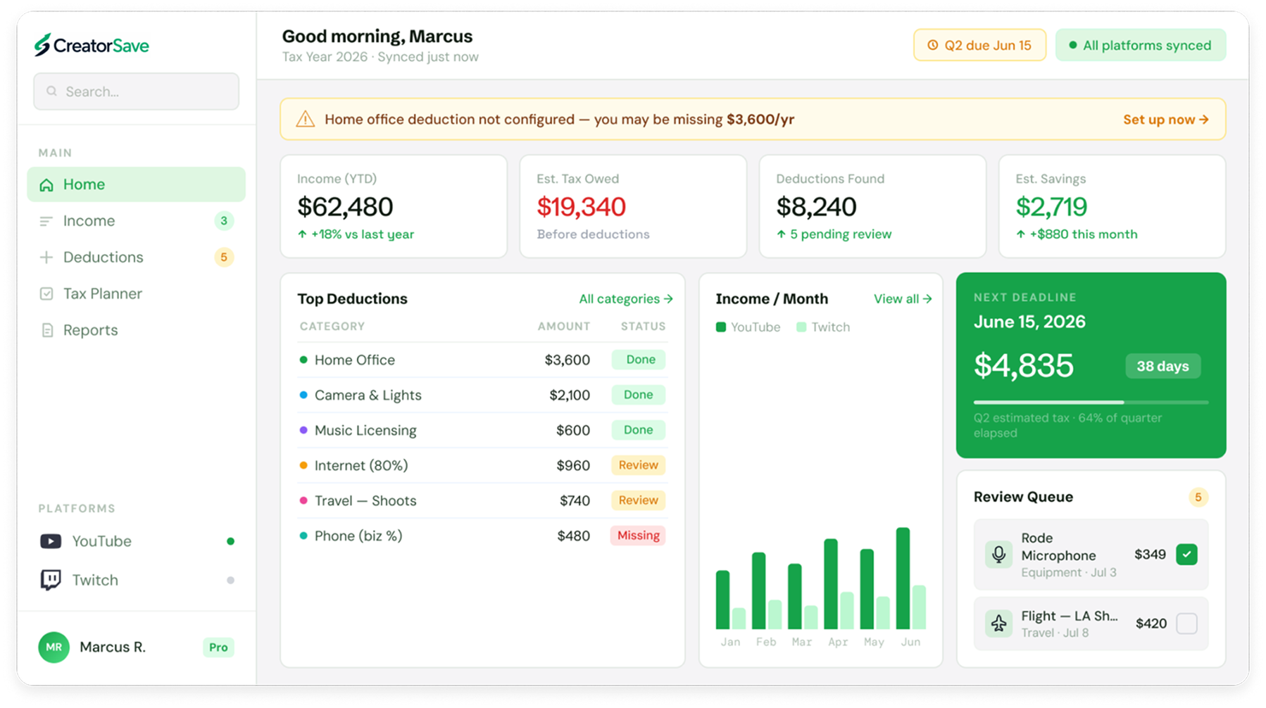Viewport: 1266px width, 708px height.
Task: Toggle the YouTube legend in Income chart
Action: pos(748,327)
